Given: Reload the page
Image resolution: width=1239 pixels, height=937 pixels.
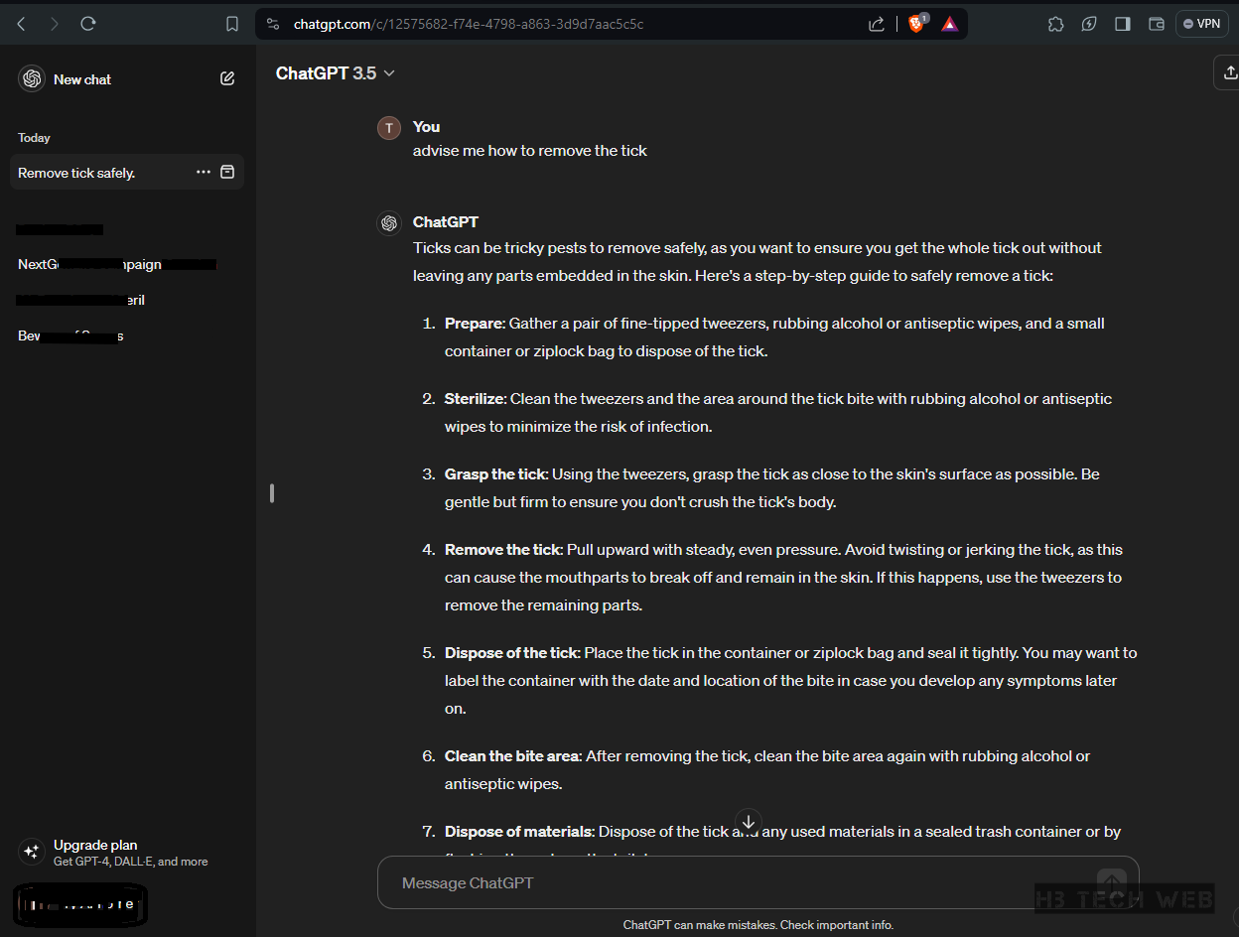Looking at the screenshot, I should tap(88, 24).
